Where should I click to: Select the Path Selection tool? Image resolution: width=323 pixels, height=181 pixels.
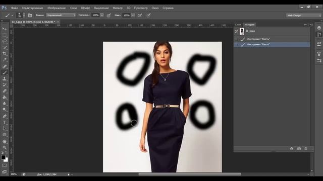(x=5, y=129)
